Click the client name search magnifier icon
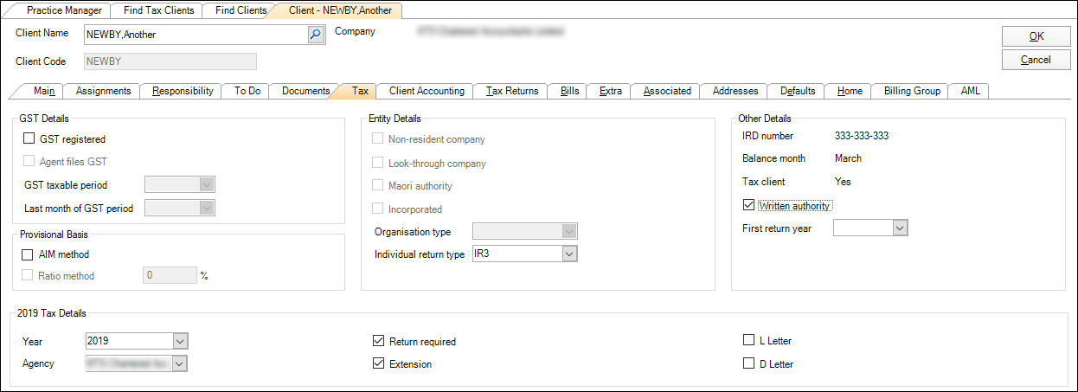This screenshot has height=392, width=1078. [315, 35]
